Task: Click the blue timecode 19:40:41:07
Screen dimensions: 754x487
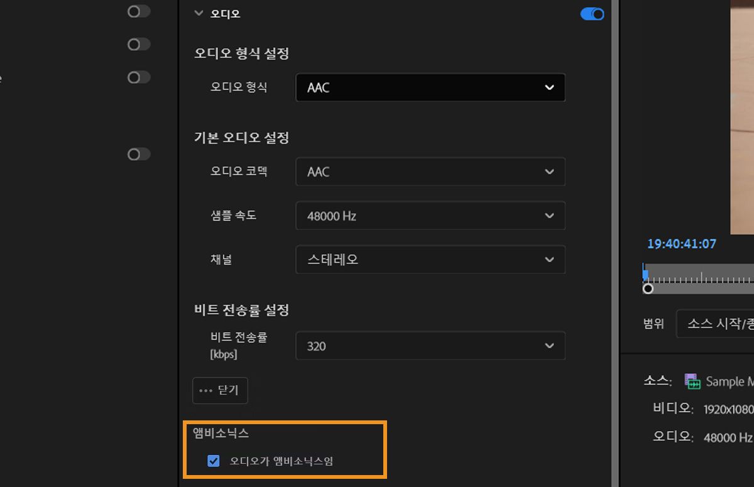Action: 681,244
